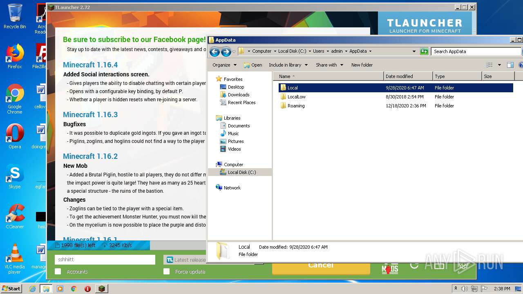This screenshot has height=294, width=523.
Task: Open Windows Start menu
Action: tap(11, 289)
